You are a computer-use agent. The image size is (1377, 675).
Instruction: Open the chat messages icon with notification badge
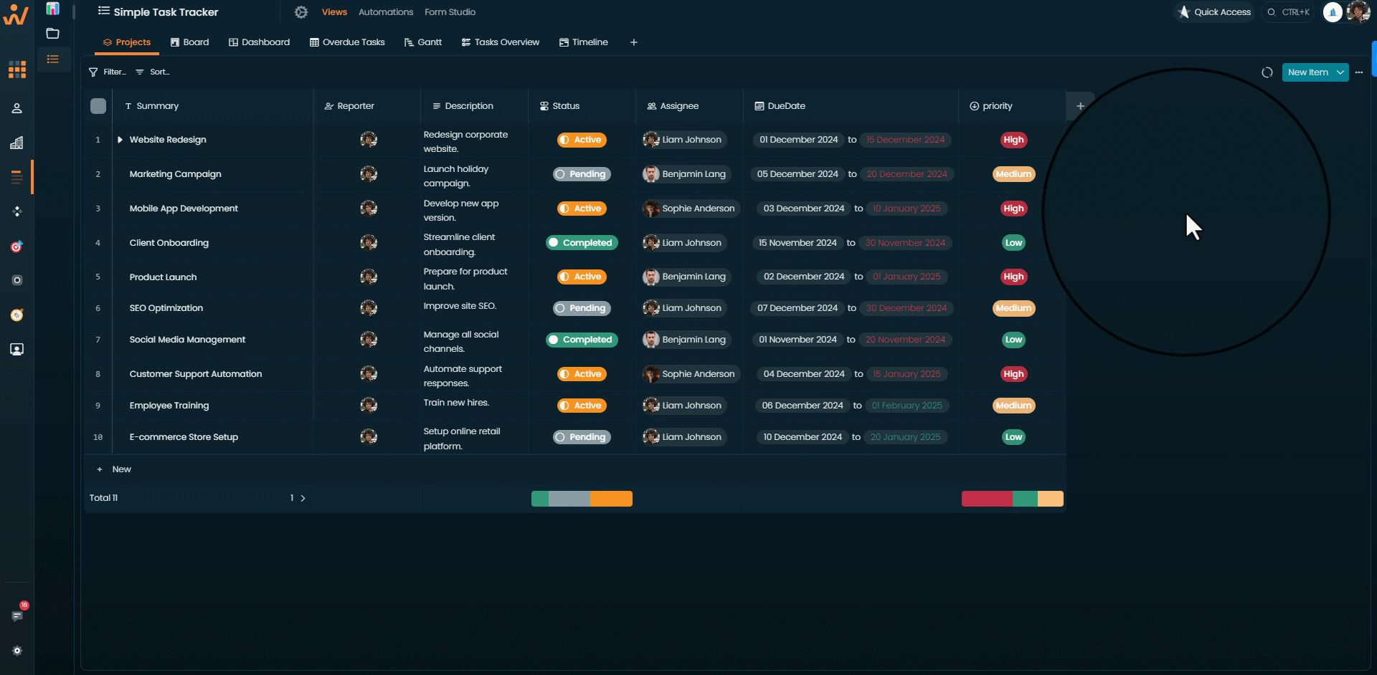click(18, 615)
